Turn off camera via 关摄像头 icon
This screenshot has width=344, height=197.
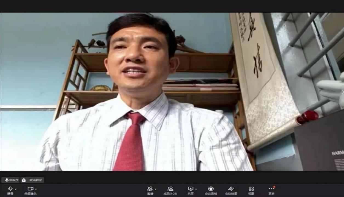pos(30,189)
